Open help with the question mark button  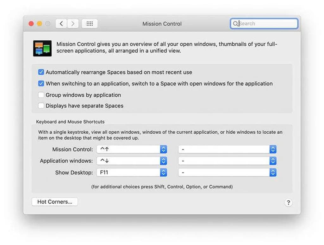click(288, 203)
